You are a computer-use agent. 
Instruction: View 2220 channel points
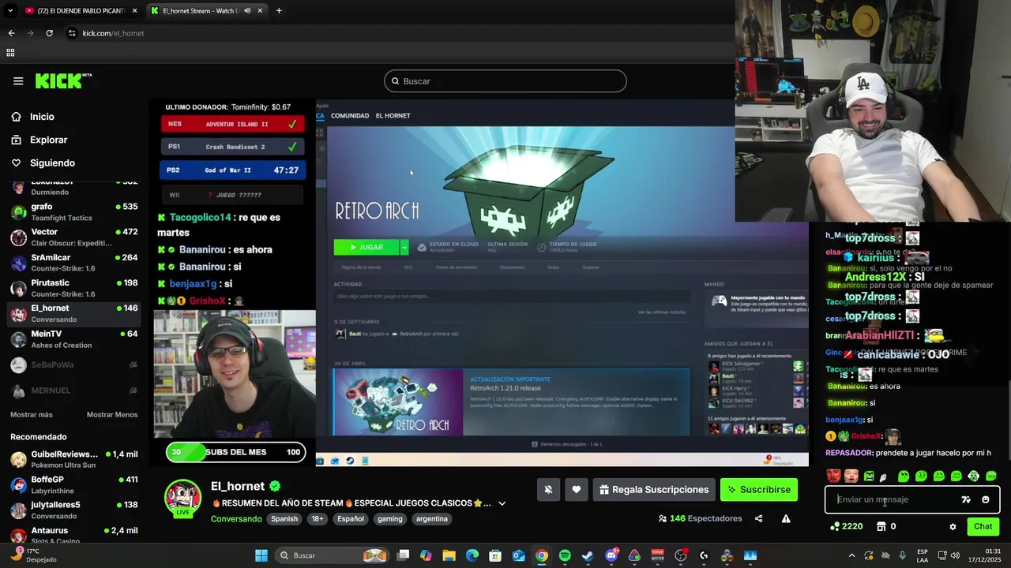click(846, 527)
